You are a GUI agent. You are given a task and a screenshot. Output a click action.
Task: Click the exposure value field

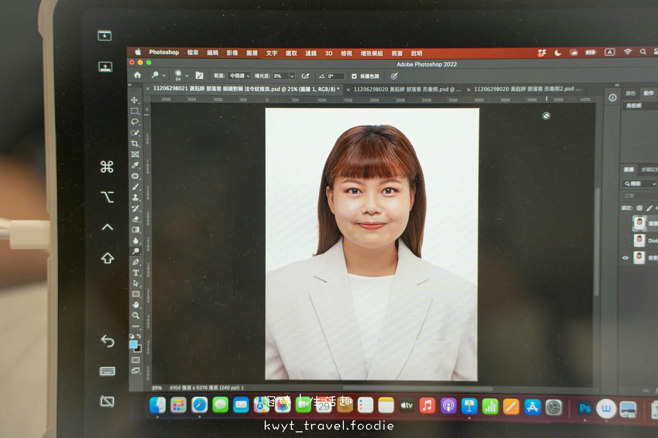point(280,76)
